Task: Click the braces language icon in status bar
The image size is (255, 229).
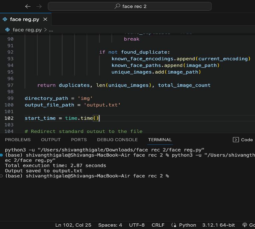Action: click(x=174, y=225)
